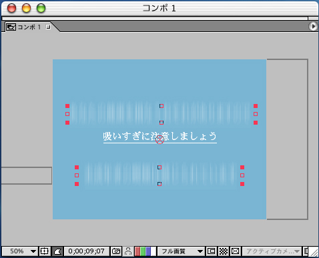Image resolution: width=319 pixels, height=258 pixels.
Task: Take a snapshot with the camera icon
Action: pyautogui.click(x=116, y=251)
